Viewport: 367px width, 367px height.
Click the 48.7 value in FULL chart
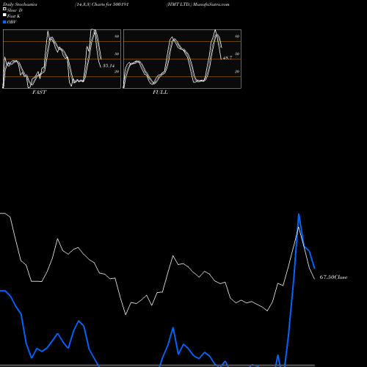coord(228,58)
